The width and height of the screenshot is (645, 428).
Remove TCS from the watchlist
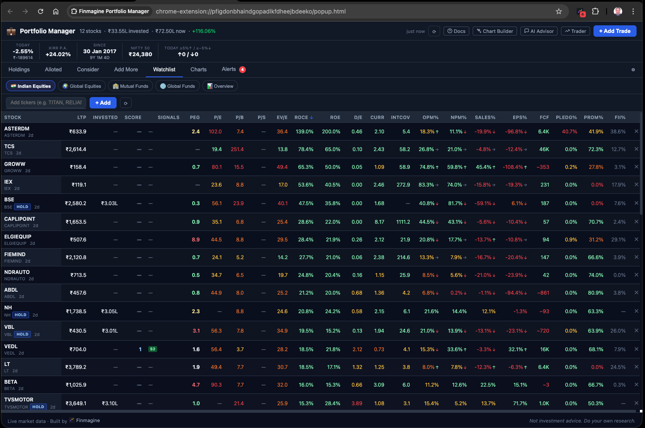[x=636, y=149]
